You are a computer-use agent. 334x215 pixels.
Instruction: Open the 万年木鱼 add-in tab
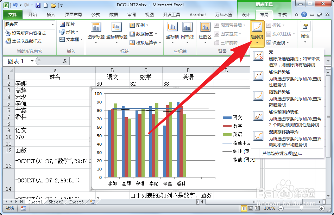(223, 14)
